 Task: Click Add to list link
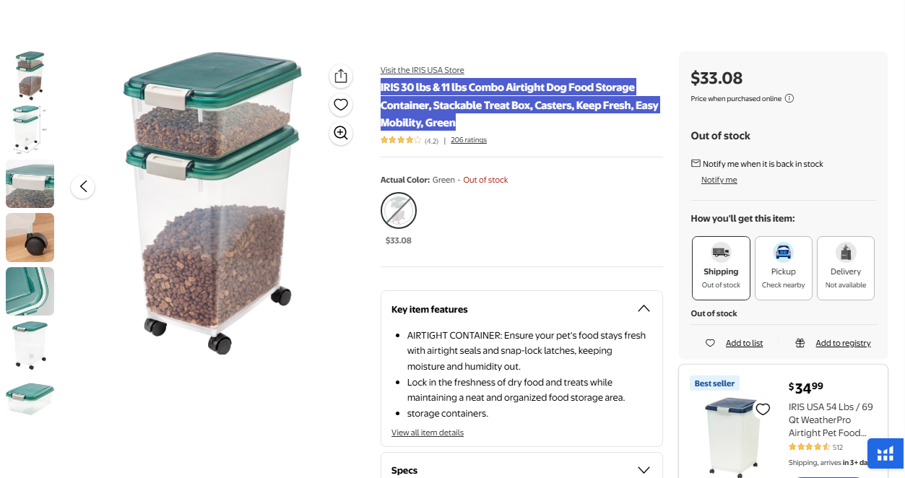744,343
